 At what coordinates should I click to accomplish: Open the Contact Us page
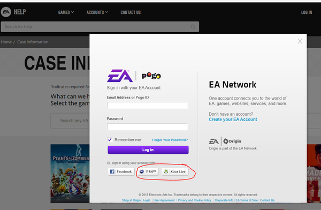131,12
